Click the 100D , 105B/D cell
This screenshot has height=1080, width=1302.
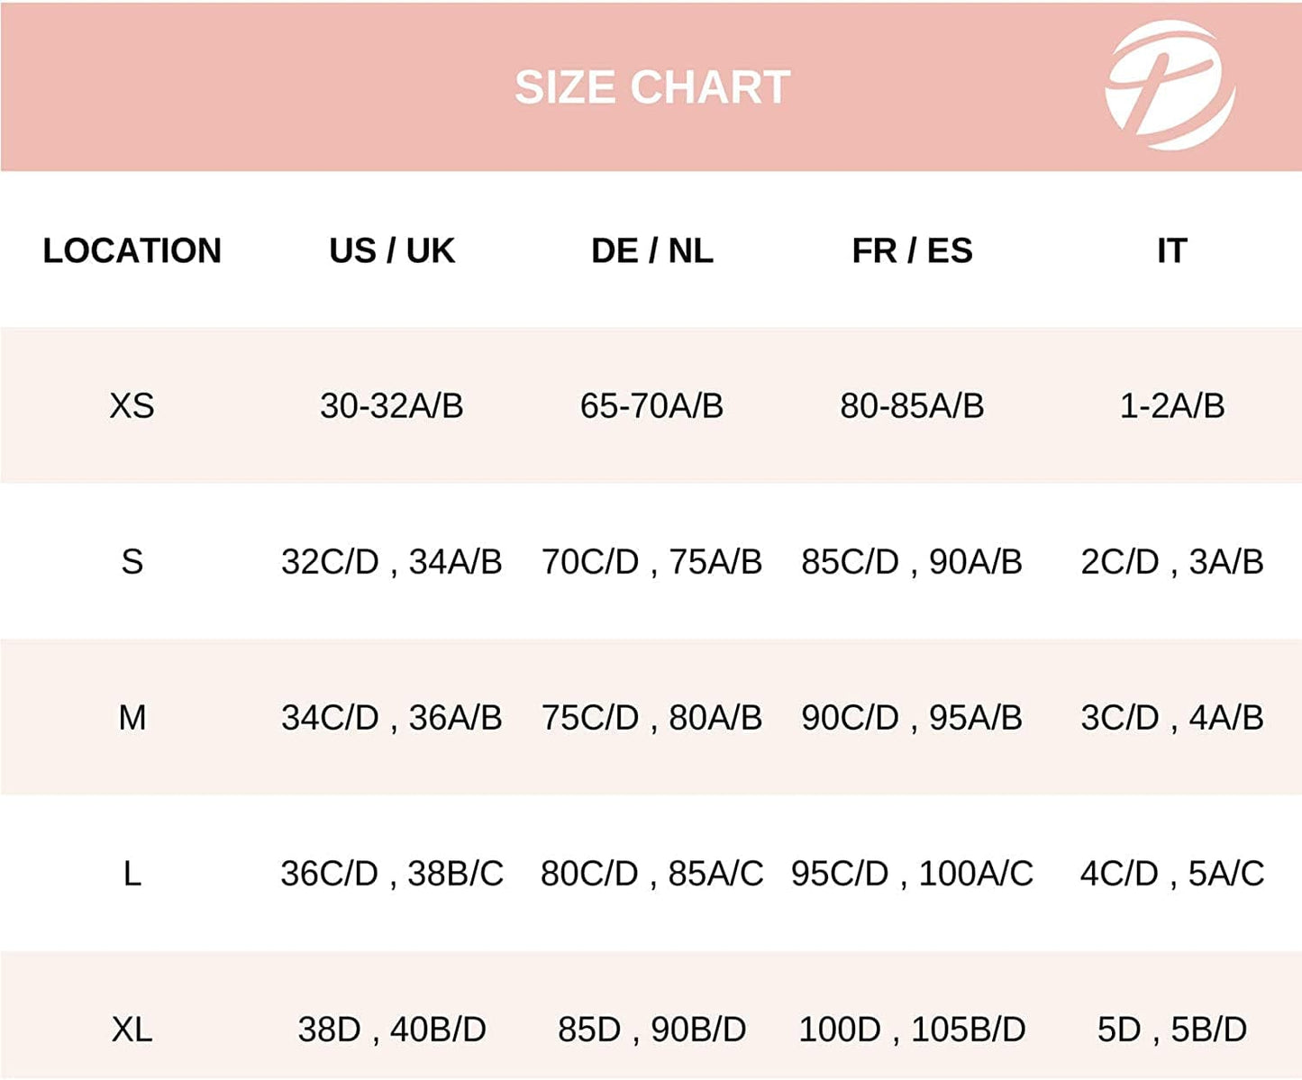[x=912, y=1030]
